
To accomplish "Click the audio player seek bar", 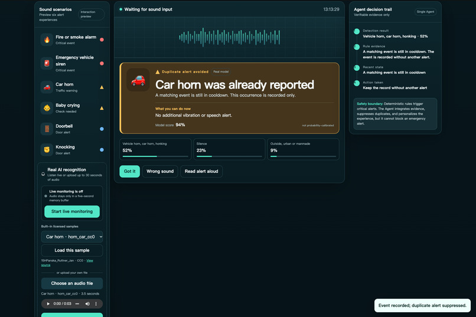I will (x=77, y=303).
